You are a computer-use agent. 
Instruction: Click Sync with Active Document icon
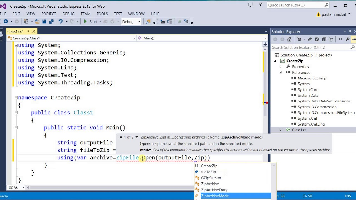pos(310,39)
